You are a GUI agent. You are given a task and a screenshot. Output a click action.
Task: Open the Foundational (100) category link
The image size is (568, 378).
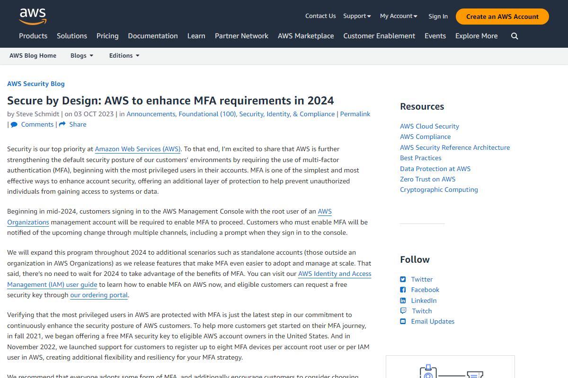click(207, 114)
